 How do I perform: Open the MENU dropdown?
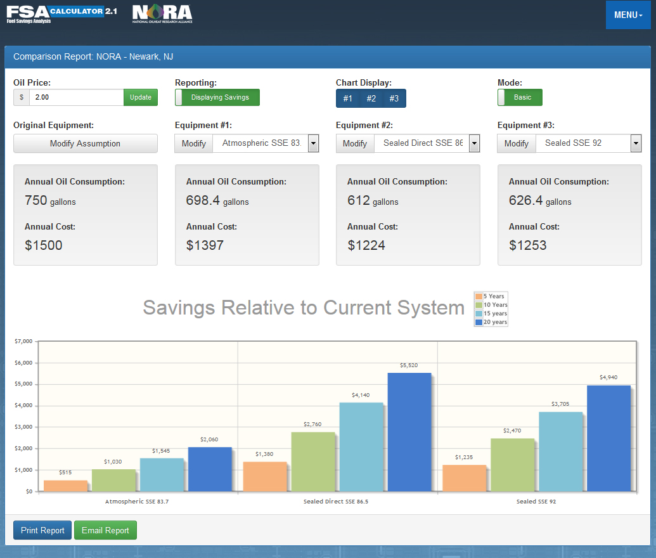click(x=627, y=15)
